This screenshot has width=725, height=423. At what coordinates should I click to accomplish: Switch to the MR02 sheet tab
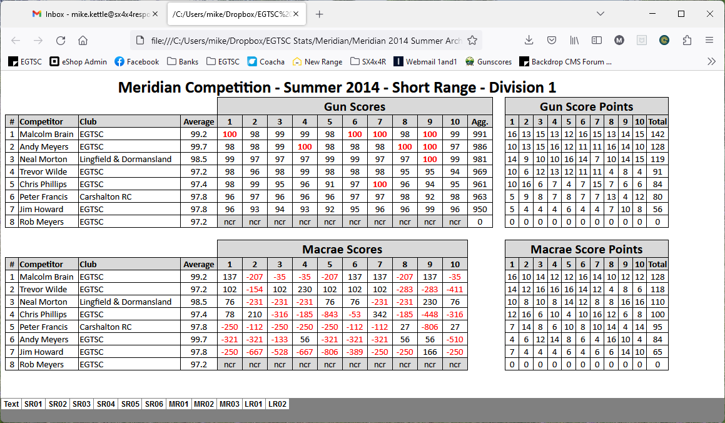click(204, 404)
